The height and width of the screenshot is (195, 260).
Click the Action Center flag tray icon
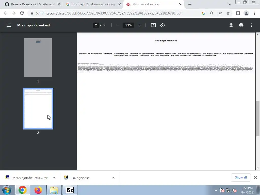coord(222,190)
